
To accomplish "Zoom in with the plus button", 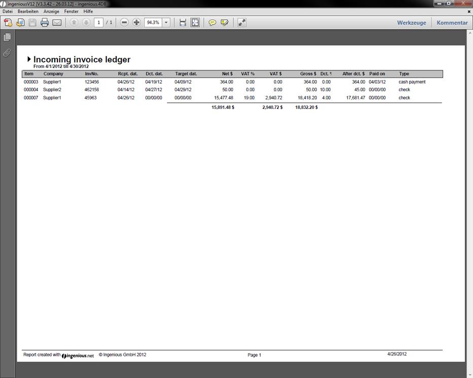I will pos(136,22).
